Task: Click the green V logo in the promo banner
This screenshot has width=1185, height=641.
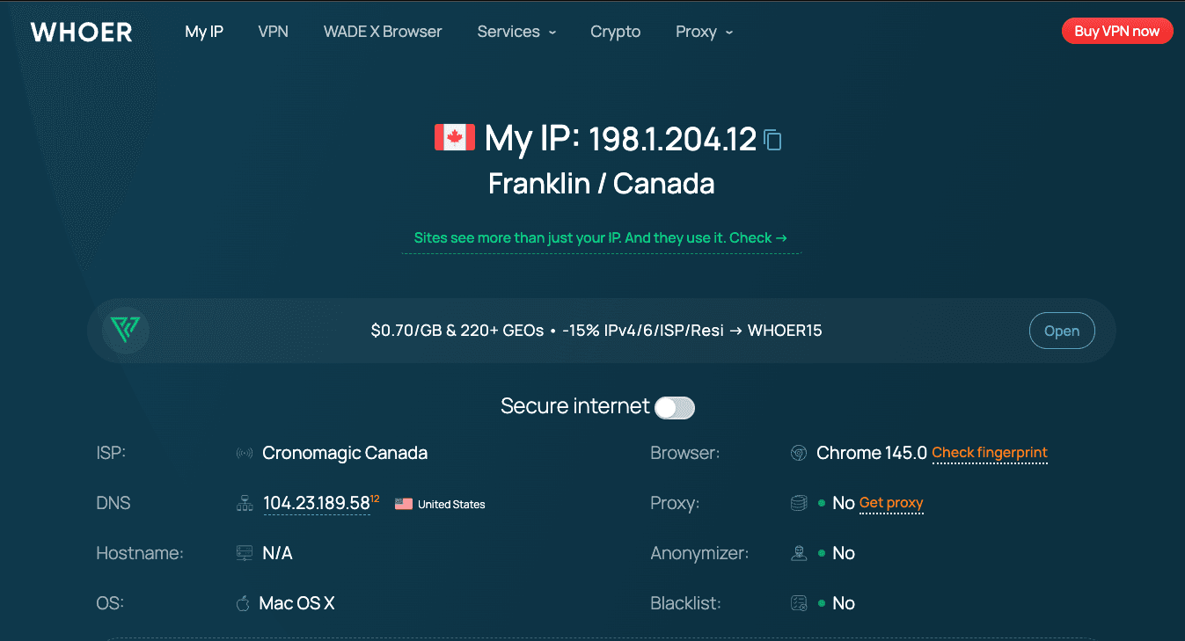Action: [125, 330]
